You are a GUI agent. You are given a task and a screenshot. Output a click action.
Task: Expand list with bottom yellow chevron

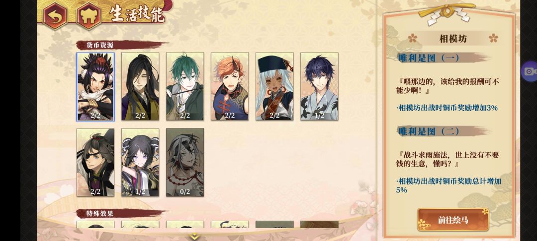pyautogui.click(x=194, y=236)
